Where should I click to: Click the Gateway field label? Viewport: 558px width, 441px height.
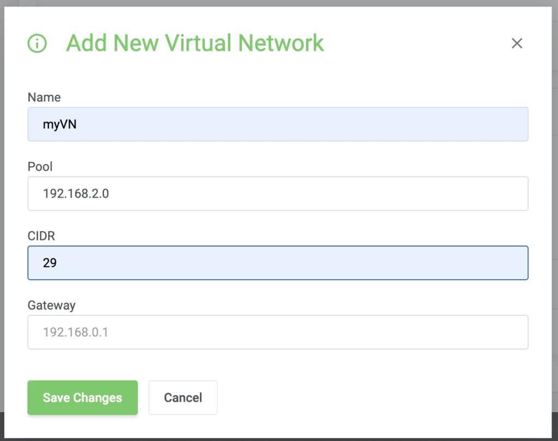(x=52, y=305)
